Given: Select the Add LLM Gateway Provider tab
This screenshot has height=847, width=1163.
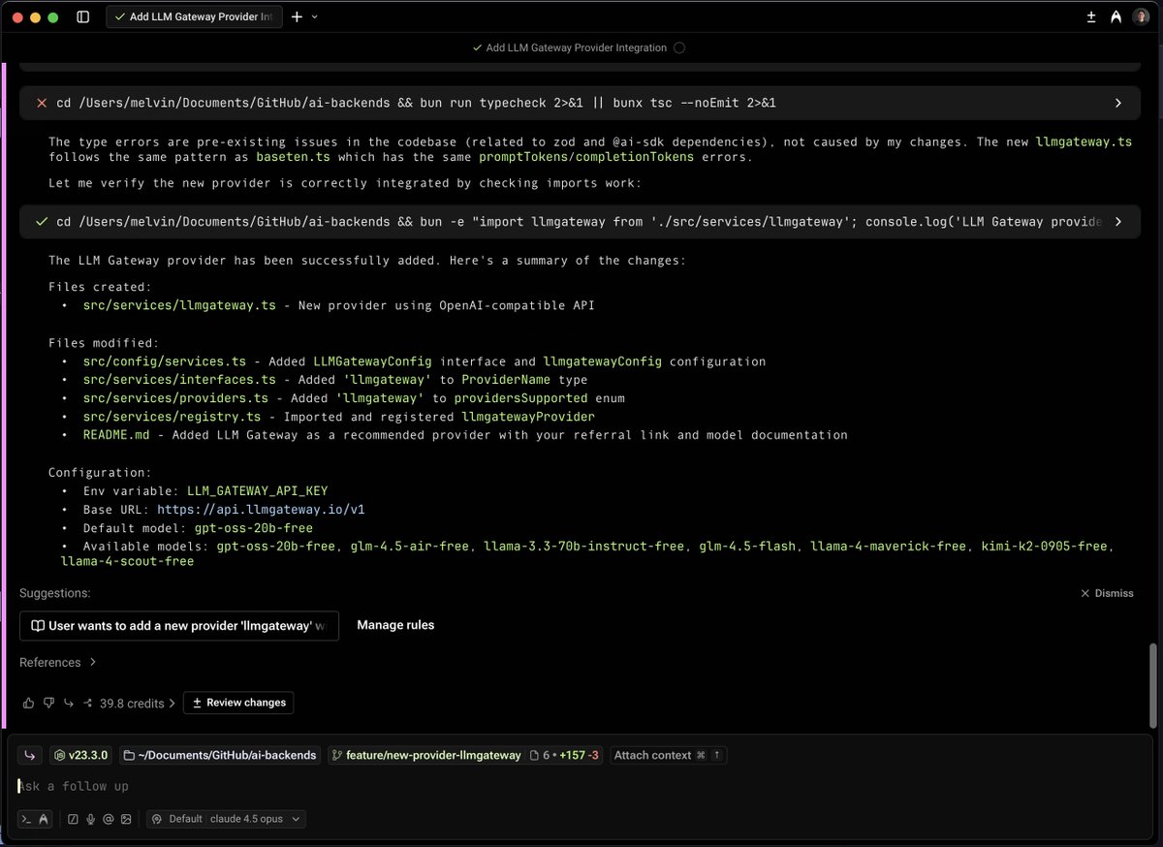Looking at the screenshot, I should 194,17.
